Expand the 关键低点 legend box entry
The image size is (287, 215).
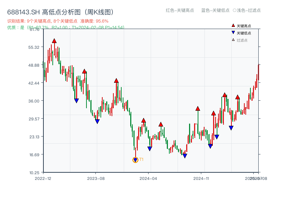pos(240,33)
